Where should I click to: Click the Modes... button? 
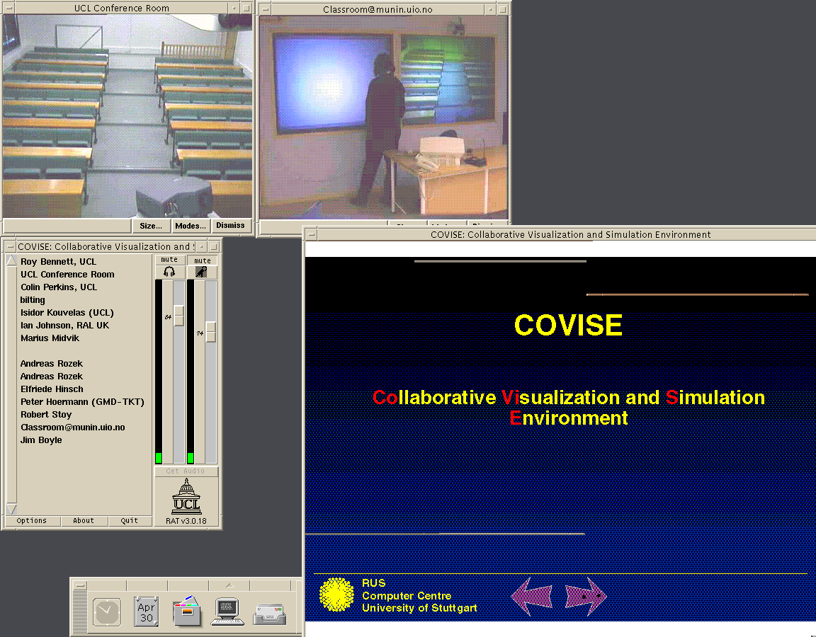click(191, 226)
